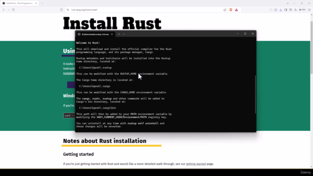Click the RUSTUP_HOME text in the terminal
Screen dimensions: 313x176
point(128,74)
